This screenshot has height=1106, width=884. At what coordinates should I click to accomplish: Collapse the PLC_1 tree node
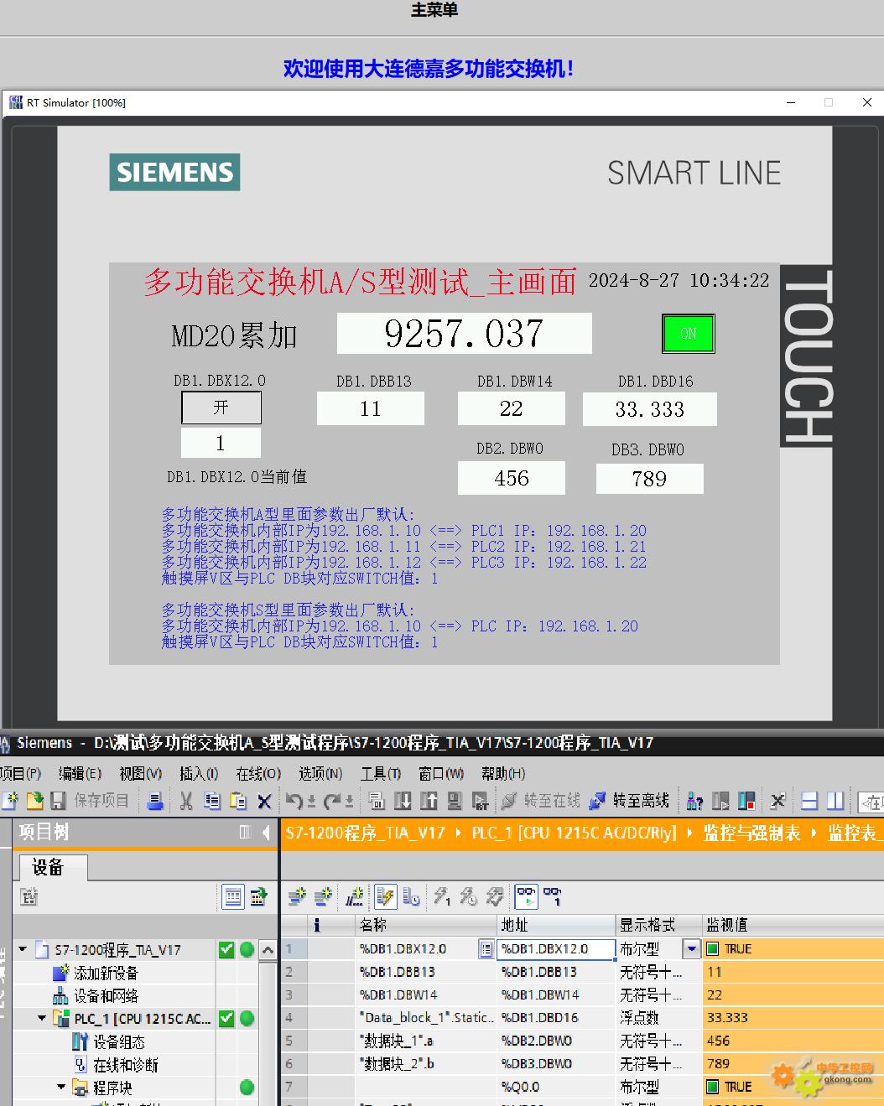point(42,1019)
